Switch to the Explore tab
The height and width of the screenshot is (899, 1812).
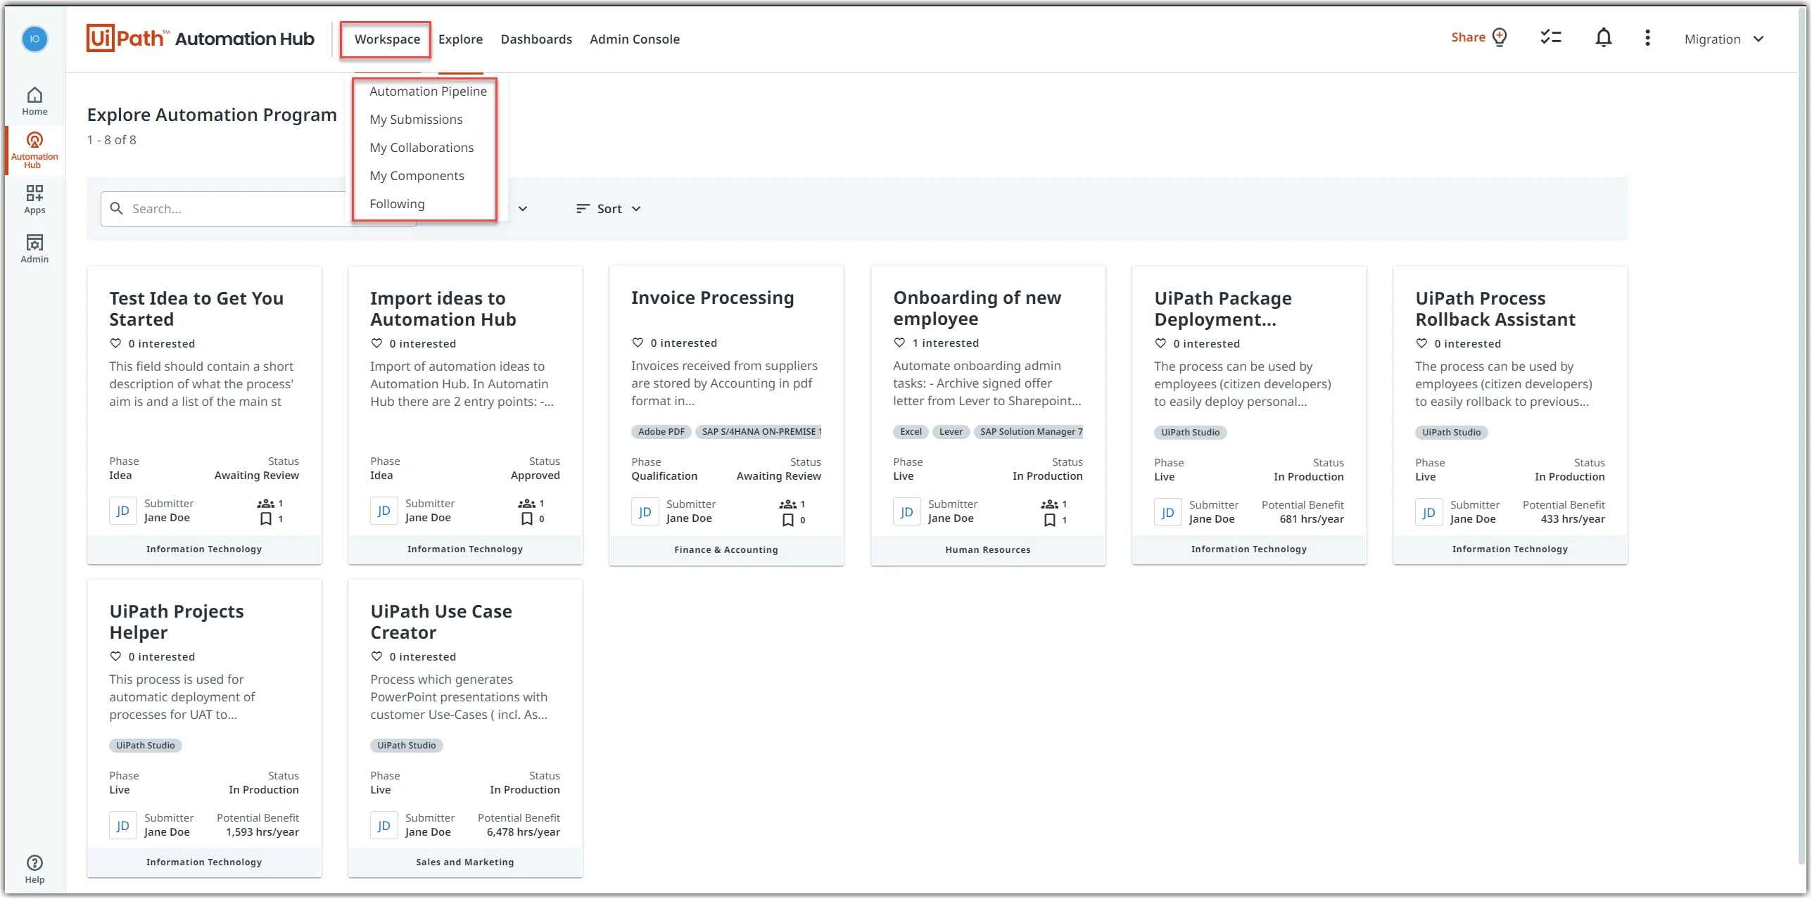point(460,39)
